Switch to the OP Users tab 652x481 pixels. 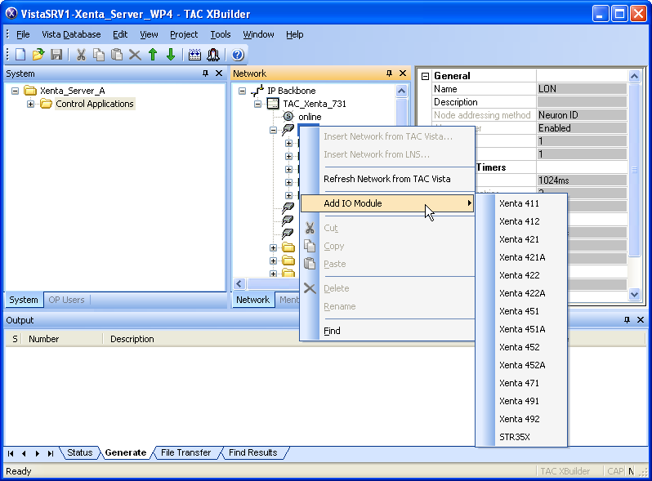pos(66,300)
